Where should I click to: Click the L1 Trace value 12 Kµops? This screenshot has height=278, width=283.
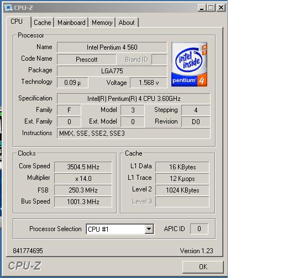click(x=182, y=179)
